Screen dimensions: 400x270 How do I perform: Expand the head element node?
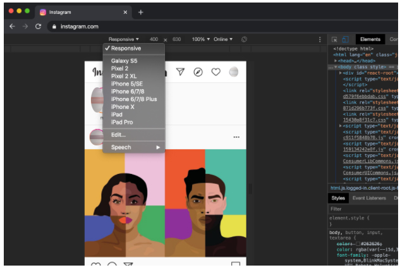(x=336, y=61)
